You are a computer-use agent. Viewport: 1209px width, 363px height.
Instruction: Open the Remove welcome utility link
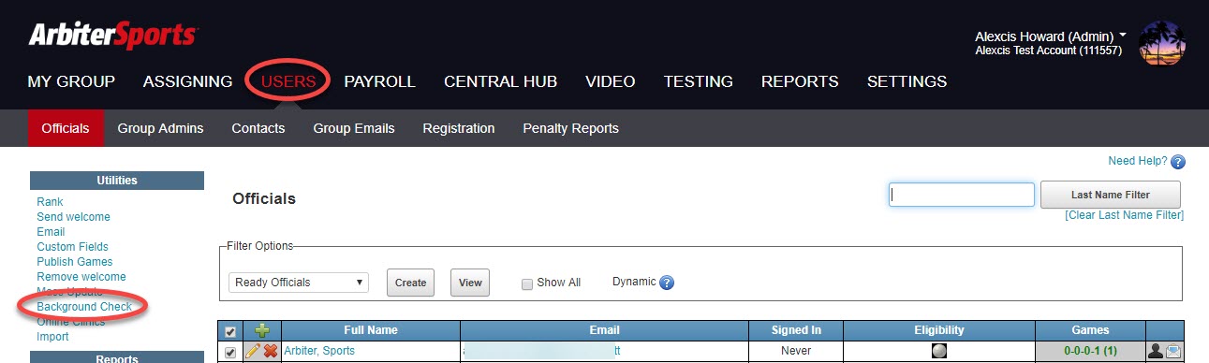coord(81,277)
